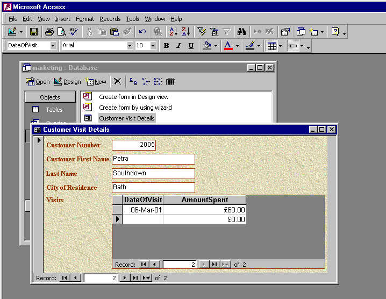
Task: Open the font size 10 dropdown
Action: pos(153,46)
